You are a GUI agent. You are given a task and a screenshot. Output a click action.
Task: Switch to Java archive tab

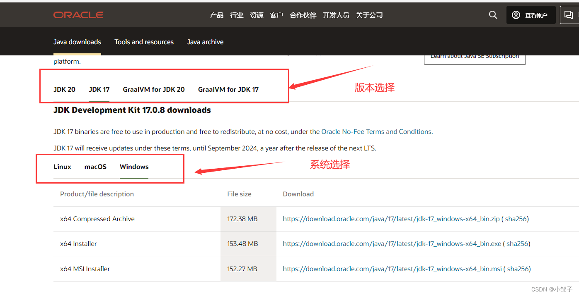pyautogui.click(x=205, y=42)
